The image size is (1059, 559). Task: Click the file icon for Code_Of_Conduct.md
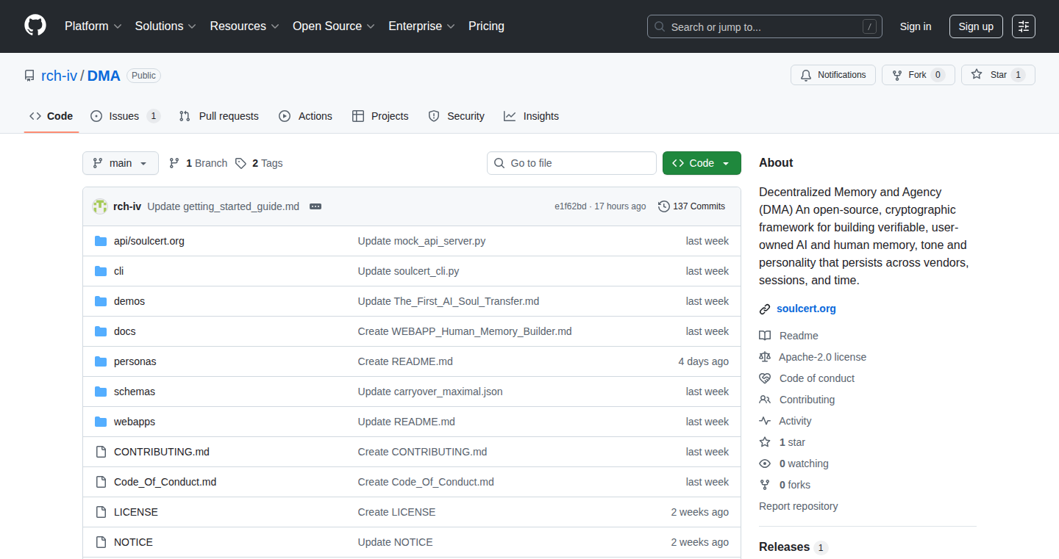point(101,482)
